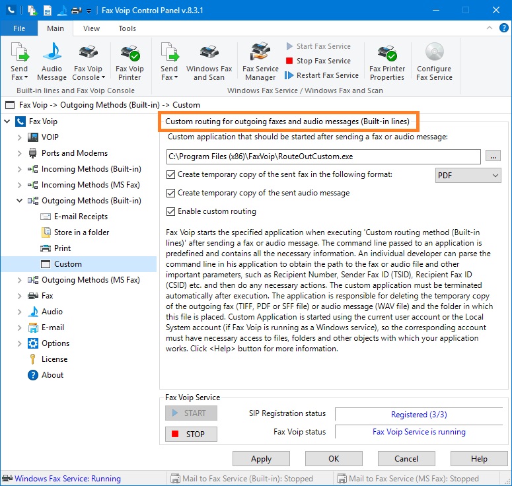This screenshot has width=512, height=486.
Task: Click Start Fax Service in ribbon
Action: [318, 46]
